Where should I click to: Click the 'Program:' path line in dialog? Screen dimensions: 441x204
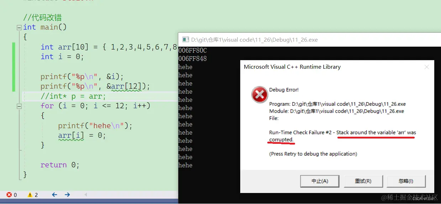tap(337, 104)
